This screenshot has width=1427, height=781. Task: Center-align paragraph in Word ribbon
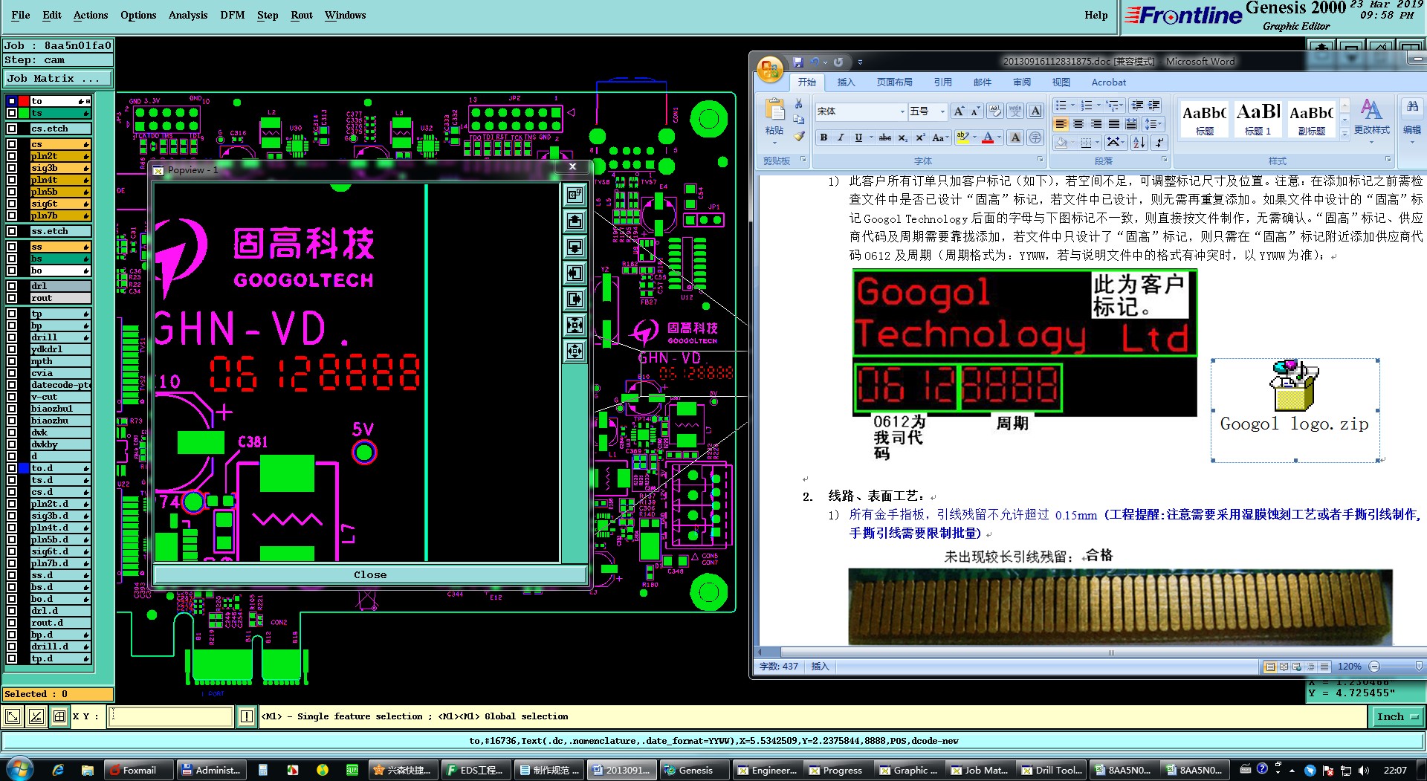(1078, 124)
